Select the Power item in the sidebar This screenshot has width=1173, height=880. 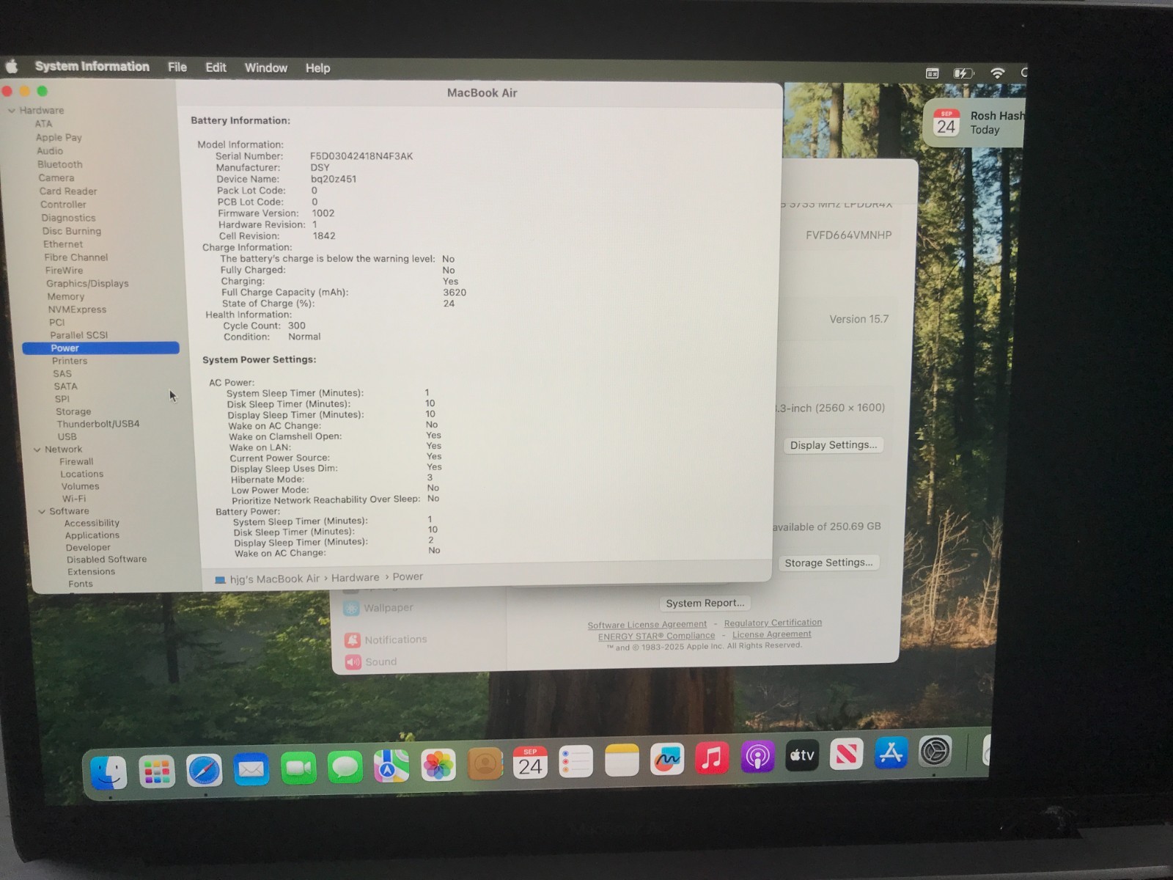pyautogui.click(x=100, y=348)
